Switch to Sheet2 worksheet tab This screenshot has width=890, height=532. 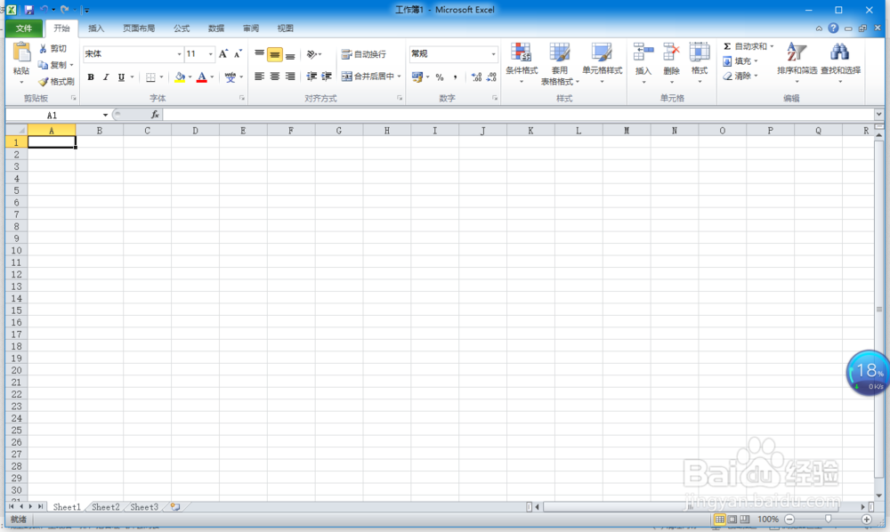point(106,507)
